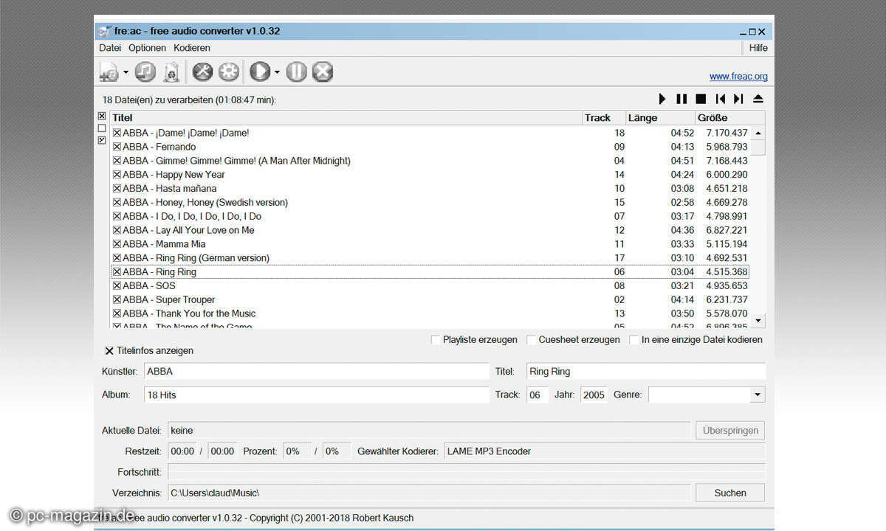Sort joblist by Track column header

pyautogui.click(x=604, y=118)
